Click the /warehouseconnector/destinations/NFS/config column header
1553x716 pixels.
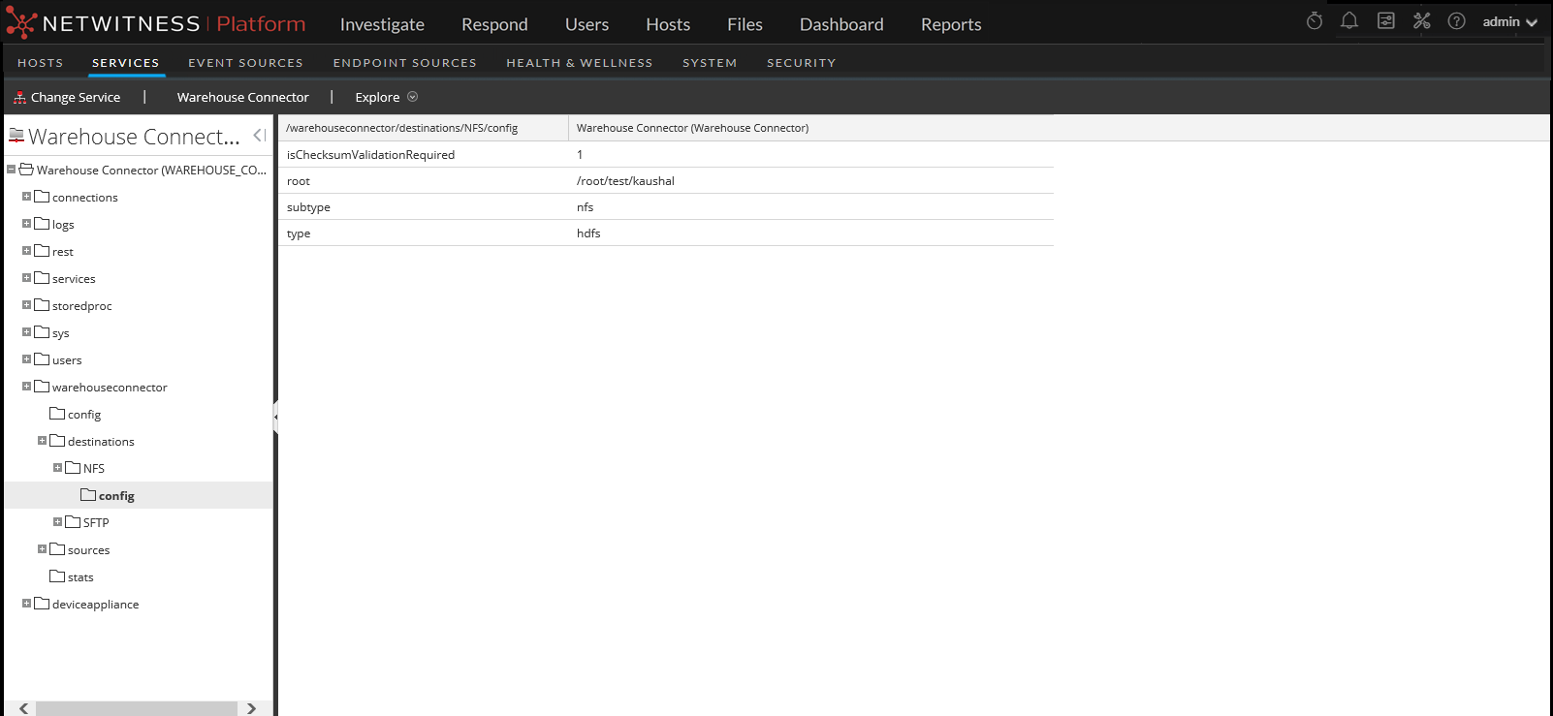423,128
